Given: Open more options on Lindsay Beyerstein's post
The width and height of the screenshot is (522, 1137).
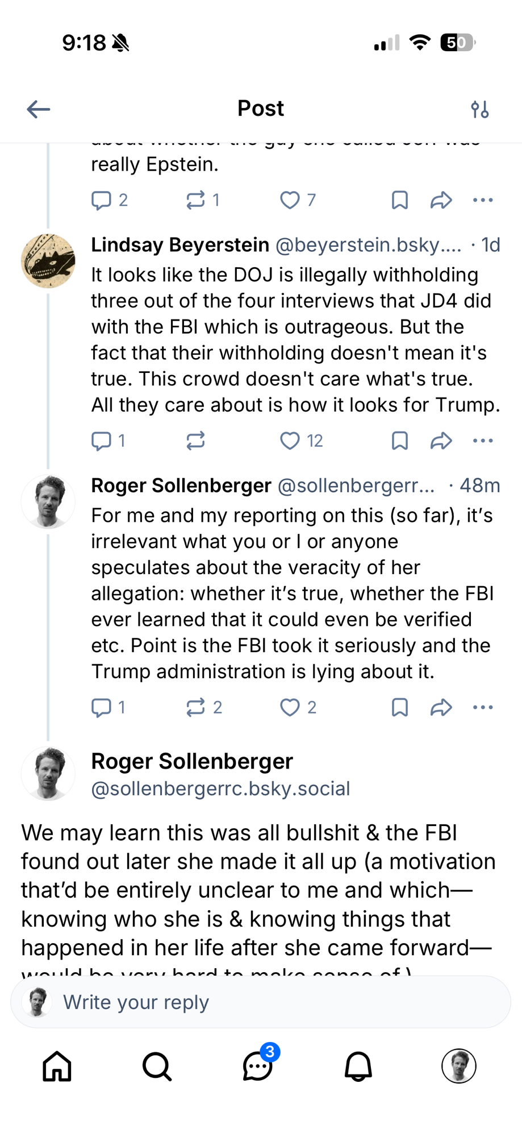Looking at the screenshot, I should (x=483, y=441).
